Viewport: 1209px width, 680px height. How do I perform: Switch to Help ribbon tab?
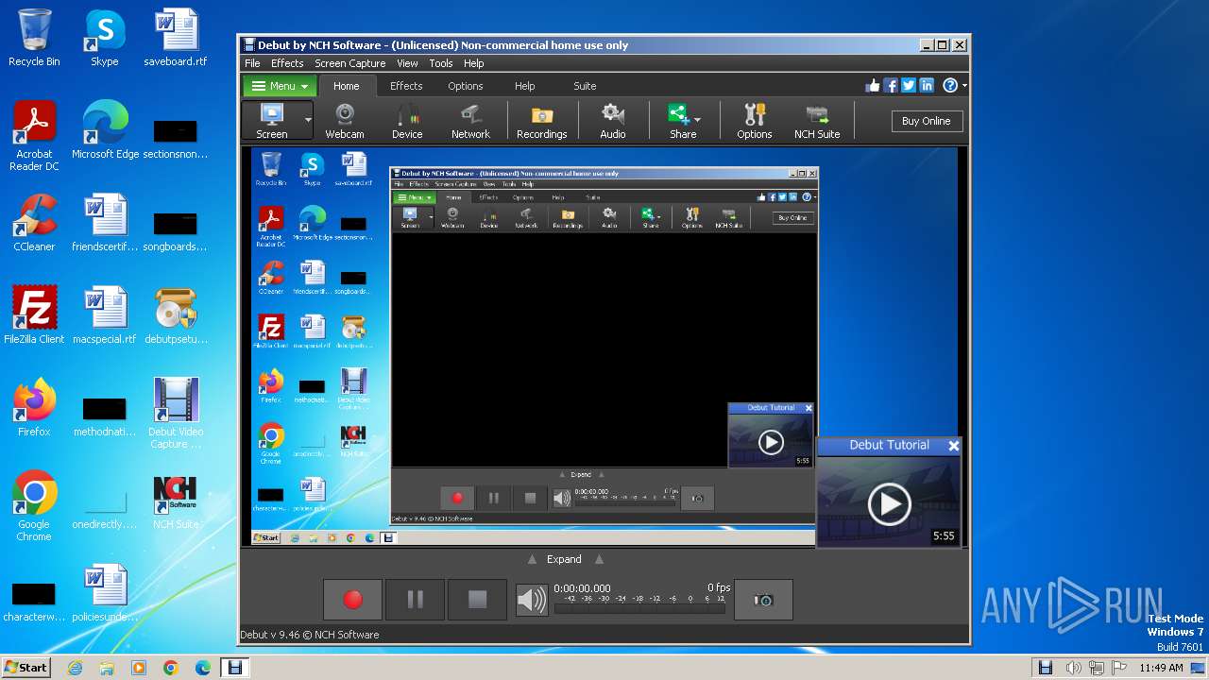[525, 86]
